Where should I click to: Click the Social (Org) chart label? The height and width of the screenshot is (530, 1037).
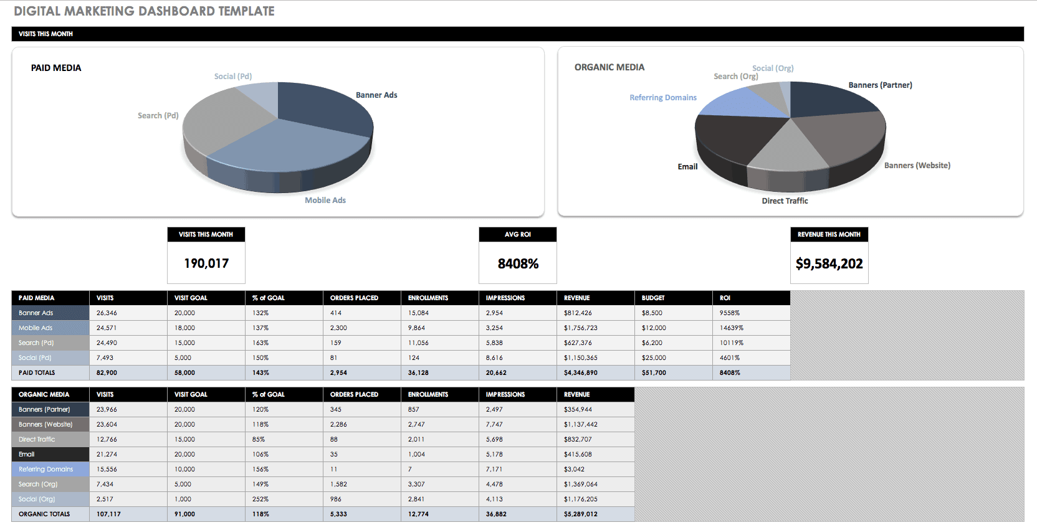pos(773,69)
